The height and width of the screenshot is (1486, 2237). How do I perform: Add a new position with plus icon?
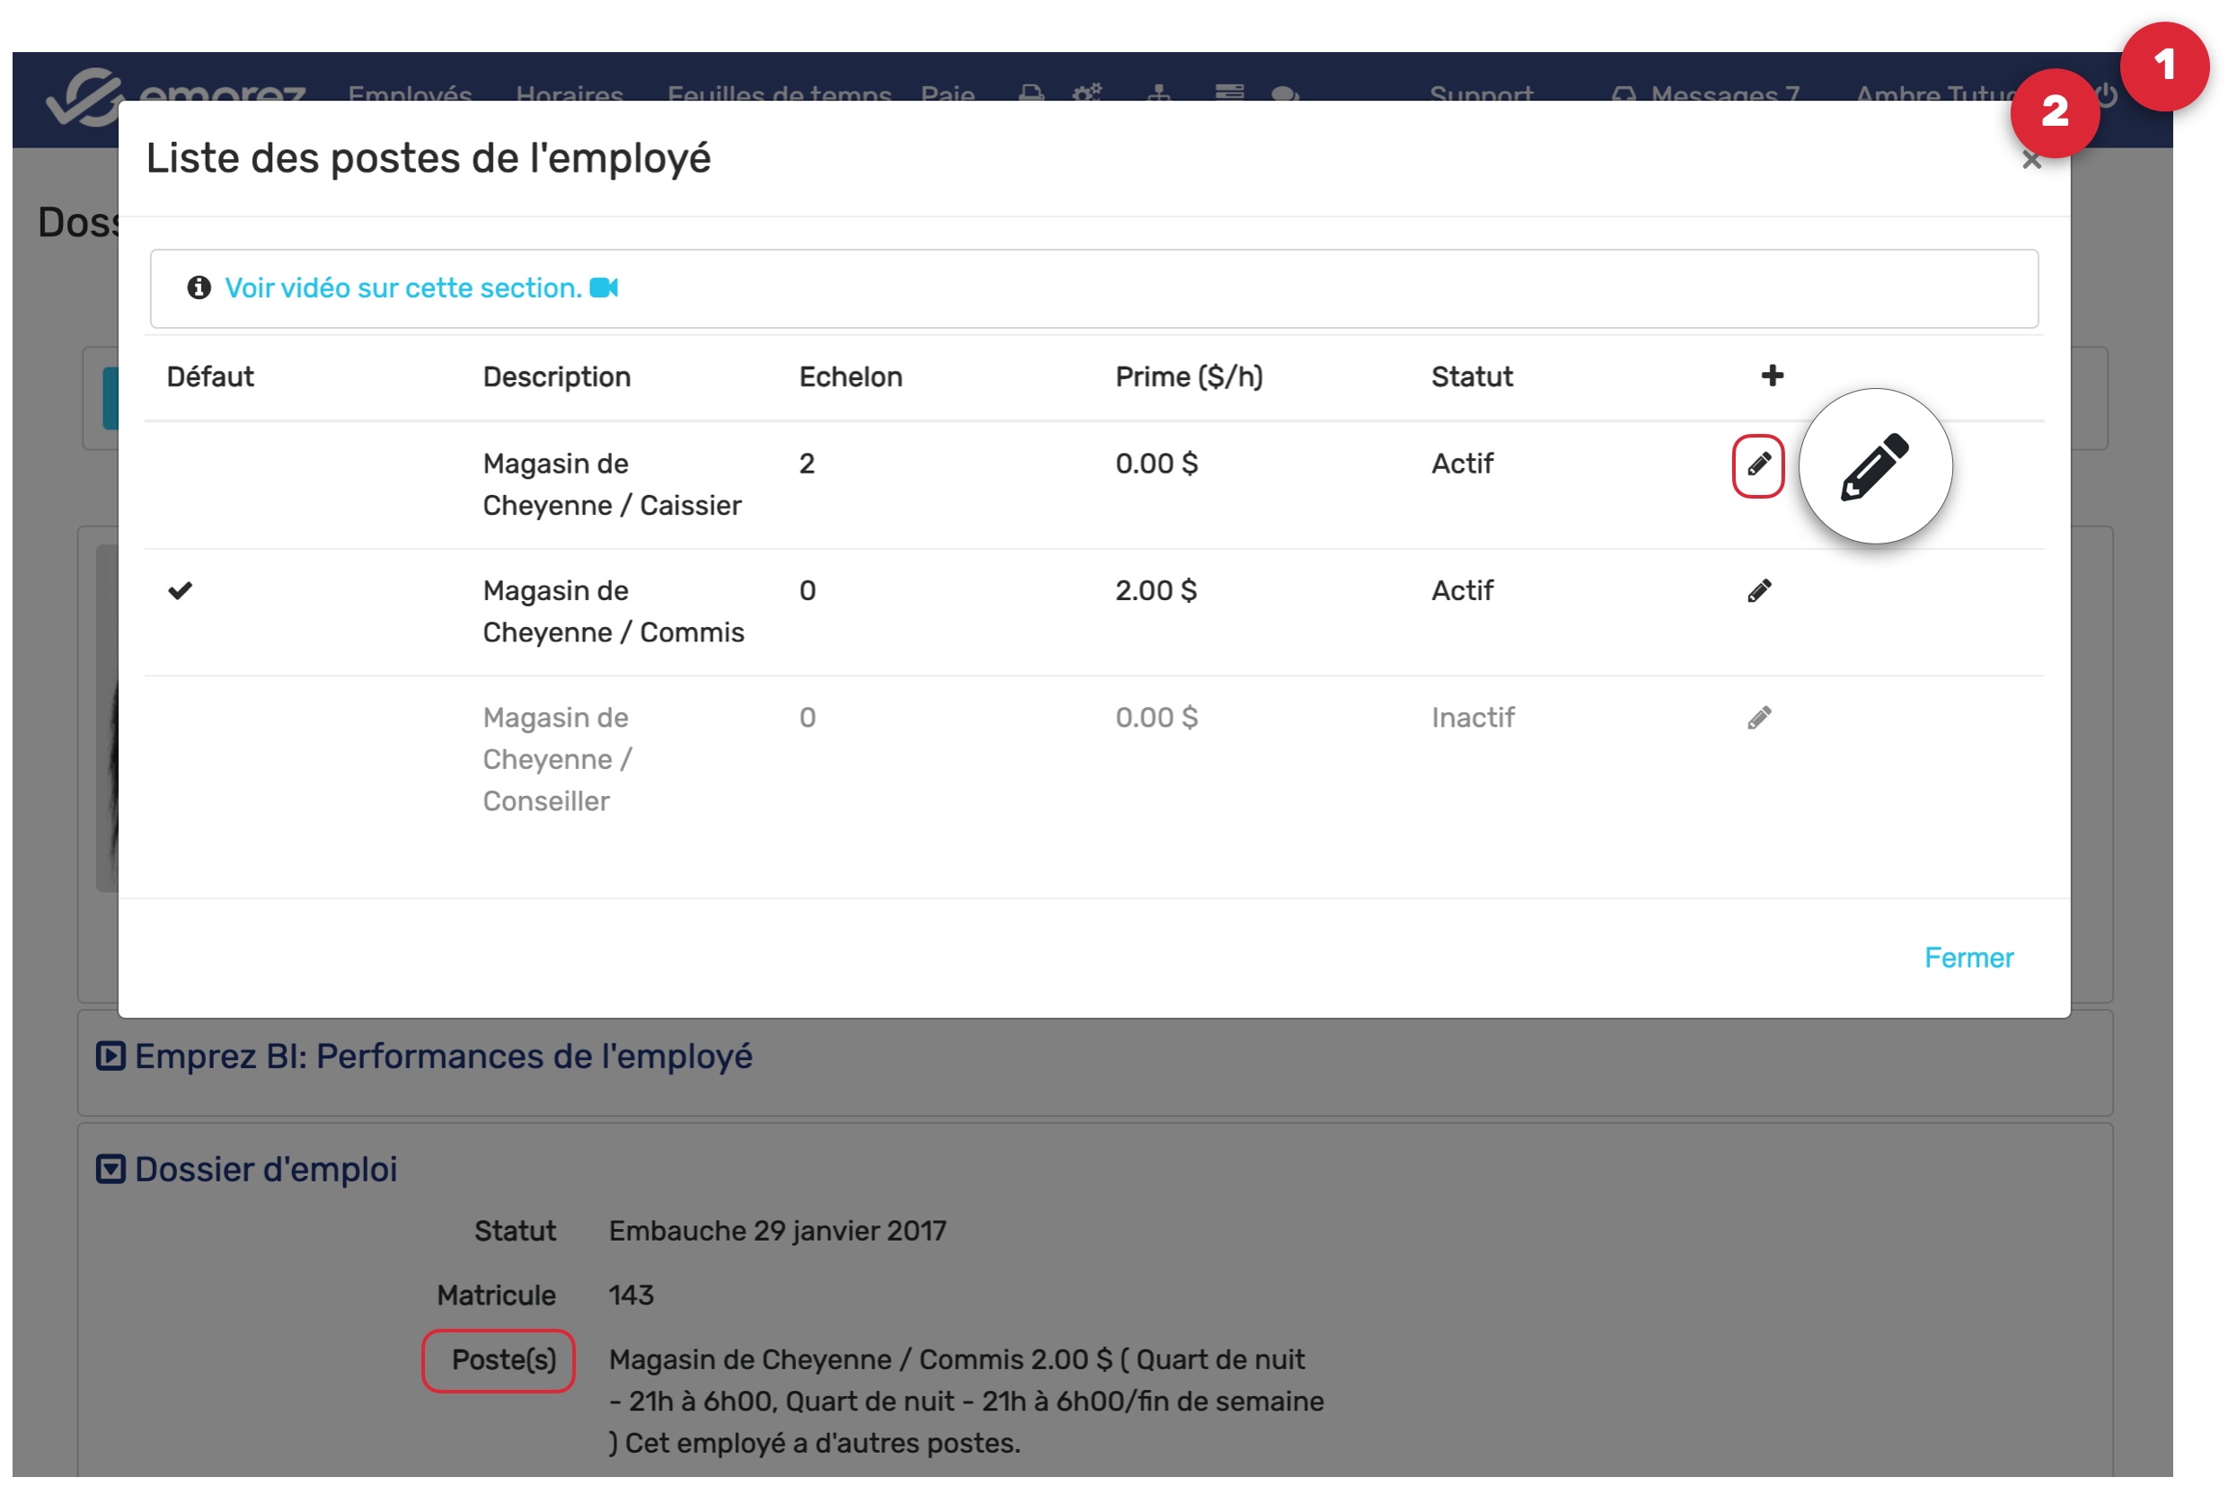1772,376
